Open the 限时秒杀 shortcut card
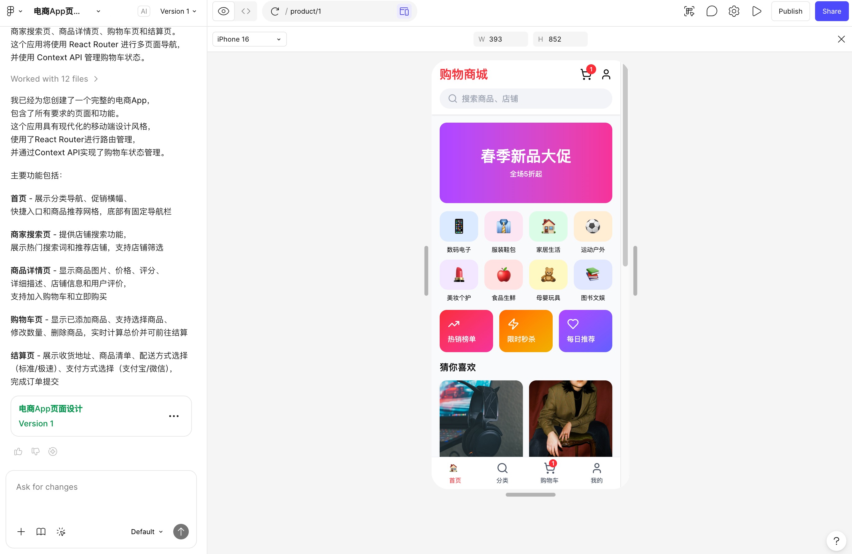The image size is (852, 554). (x=526, y=331)
